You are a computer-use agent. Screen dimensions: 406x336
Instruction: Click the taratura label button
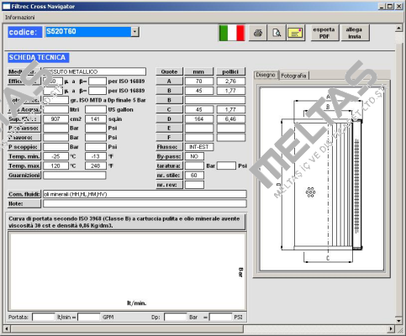[x=169, y=165]
